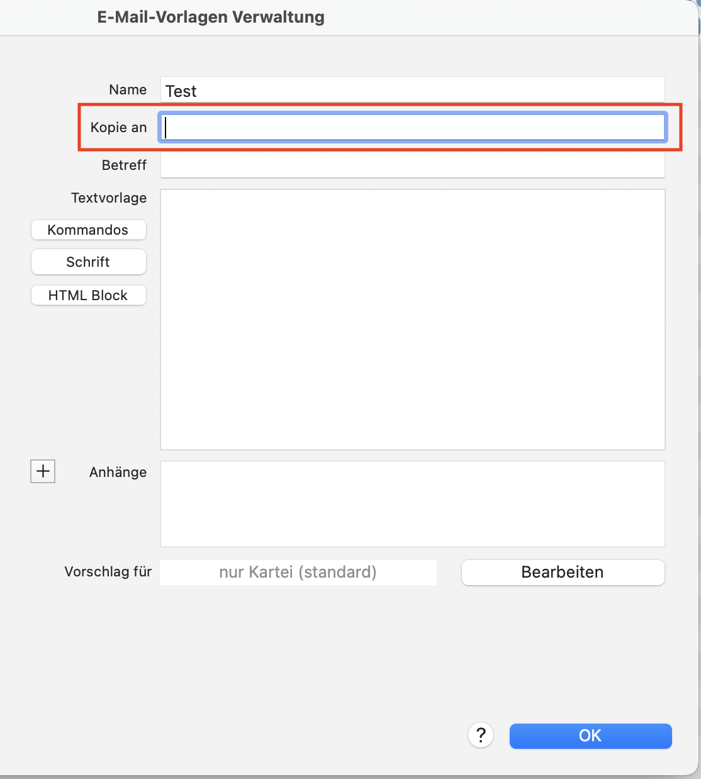Click the Kopie an label
This screenshot has width=701, height=779.
pos(118,127)
